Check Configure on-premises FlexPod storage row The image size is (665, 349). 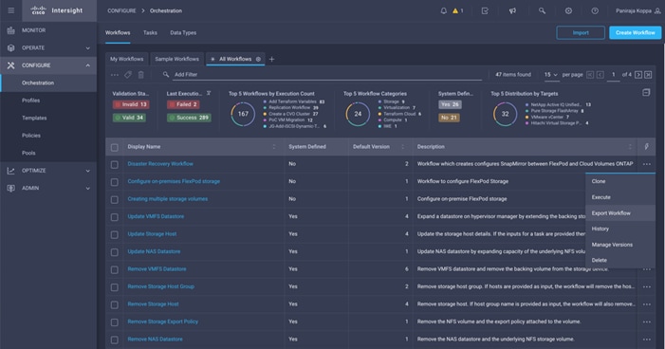(x=115, y=182)
